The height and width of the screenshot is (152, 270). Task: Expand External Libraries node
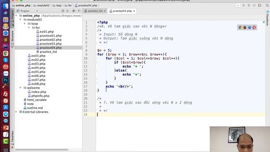pos(16,112)
